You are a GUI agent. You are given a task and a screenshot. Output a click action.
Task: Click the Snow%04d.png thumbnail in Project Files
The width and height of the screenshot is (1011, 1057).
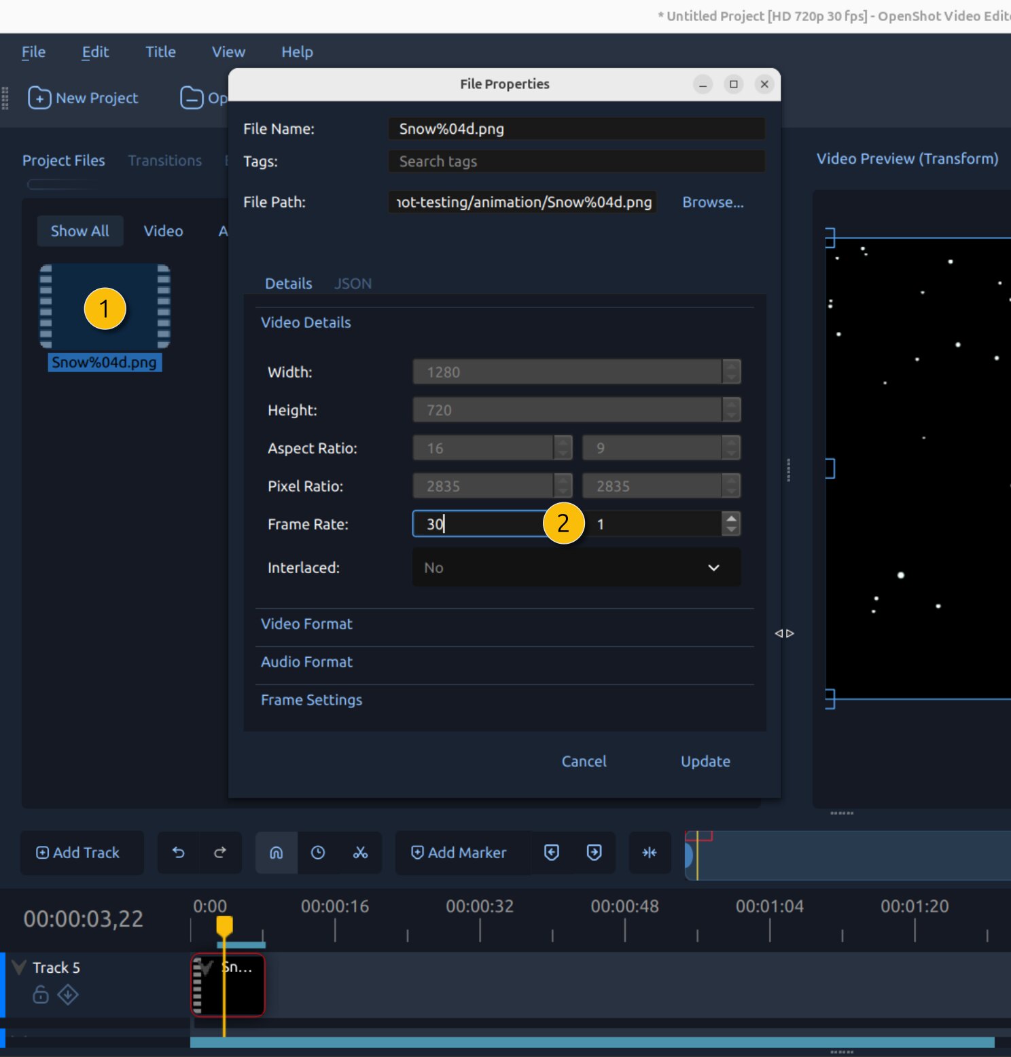(105, 308)
